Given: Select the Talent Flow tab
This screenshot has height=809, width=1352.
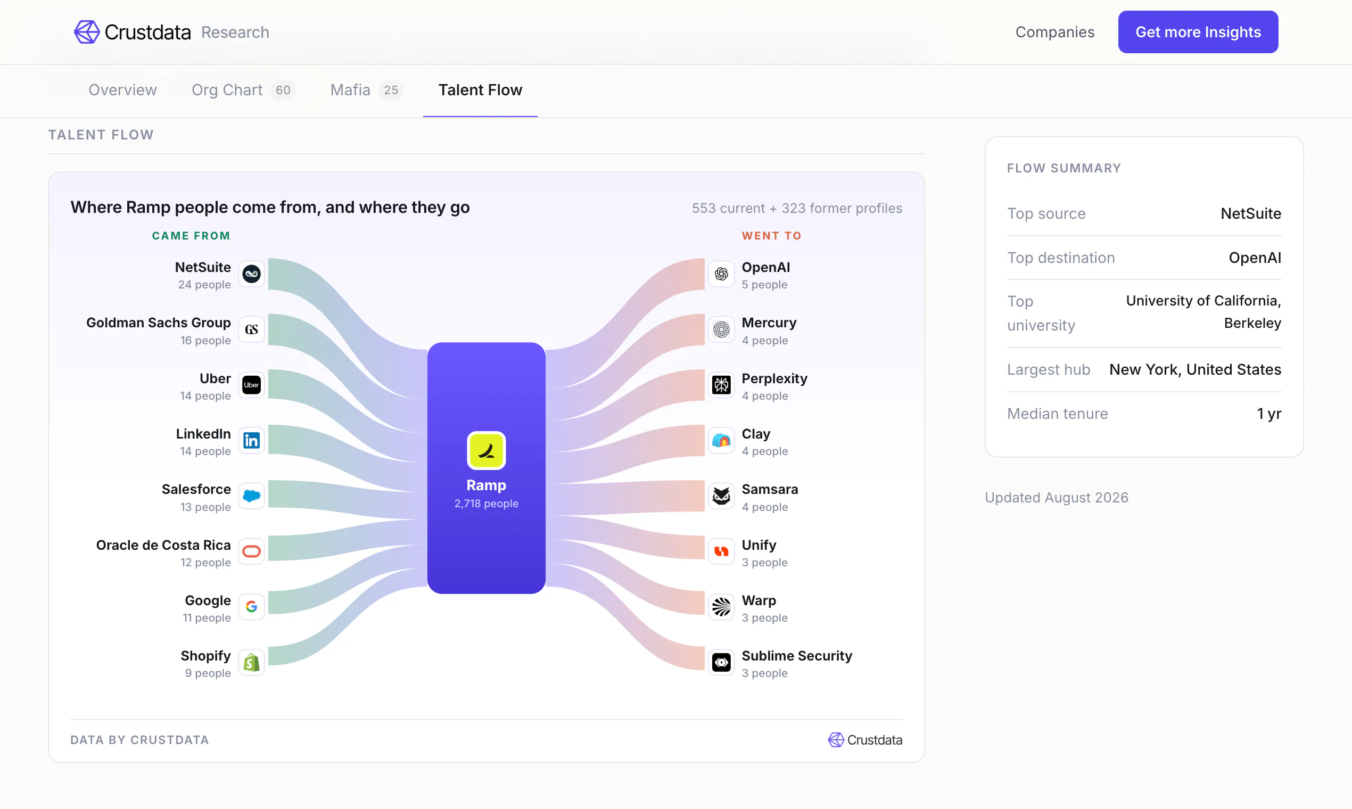Looking at the screenshot, I should click(480, 90).
